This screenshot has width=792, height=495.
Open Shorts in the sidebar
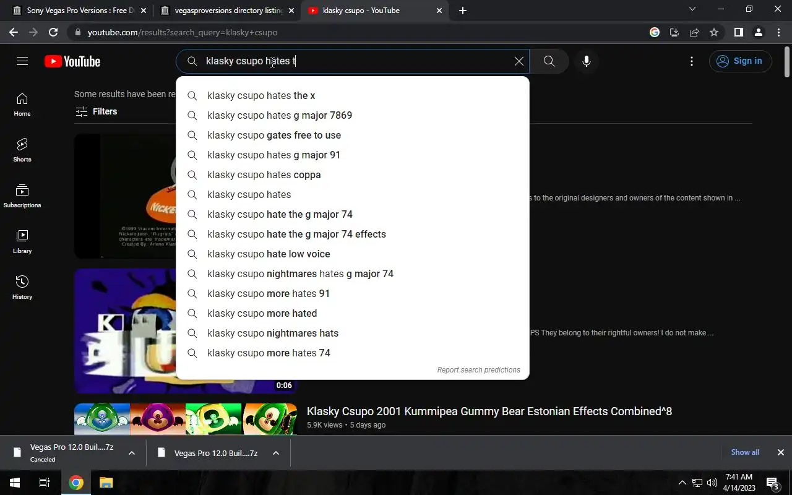coord(22,150)
